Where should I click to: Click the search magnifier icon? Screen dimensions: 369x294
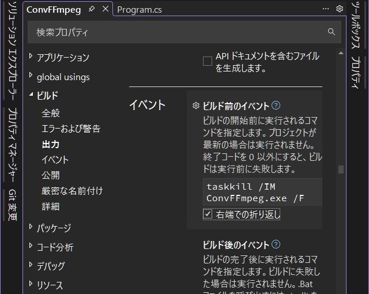click(331, 32)
